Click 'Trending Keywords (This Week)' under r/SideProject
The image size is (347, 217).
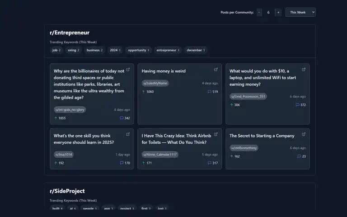point(73,201)
